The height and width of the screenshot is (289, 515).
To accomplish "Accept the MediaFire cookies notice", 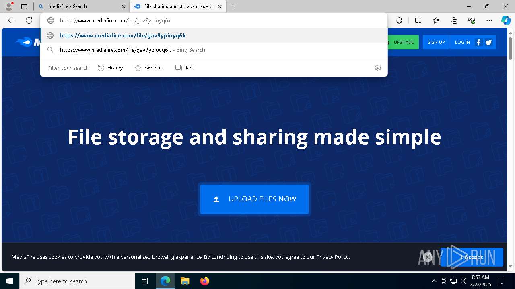I will click(472, 257).
